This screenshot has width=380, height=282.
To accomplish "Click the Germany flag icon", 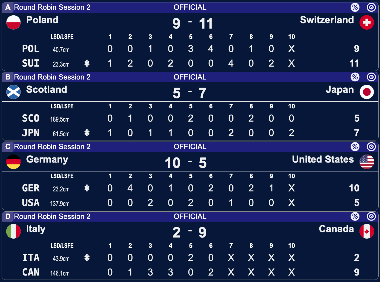I will click(13, 162).
